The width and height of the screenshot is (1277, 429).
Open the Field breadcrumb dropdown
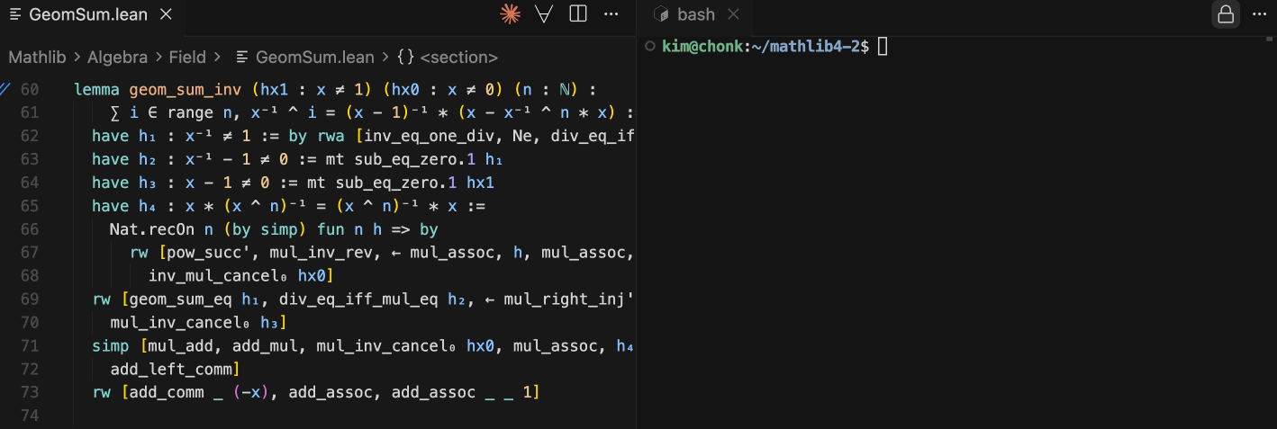[x=187, y=57]
